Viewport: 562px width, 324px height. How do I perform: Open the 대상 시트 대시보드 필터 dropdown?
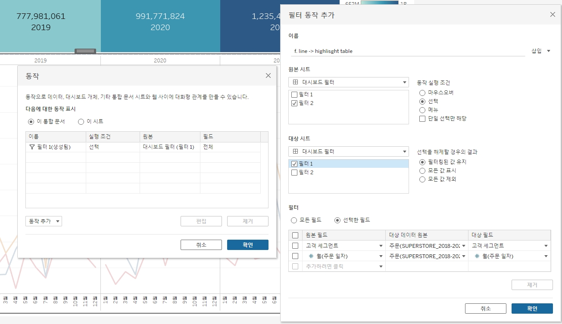[348, 151]
